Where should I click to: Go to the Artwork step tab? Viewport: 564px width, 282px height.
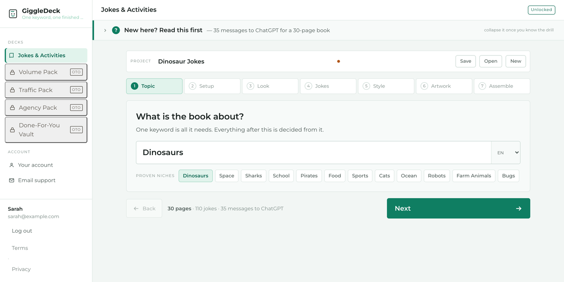pyautogui.click(x=444, y=86)
